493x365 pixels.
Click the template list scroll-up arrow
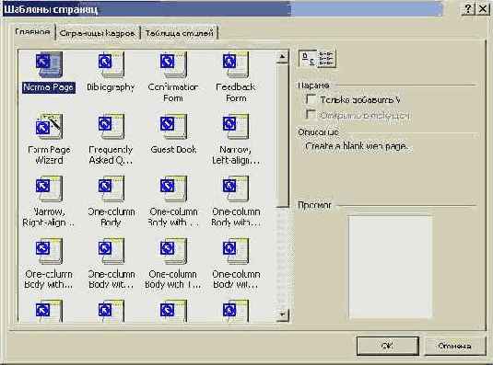[282, 57]
